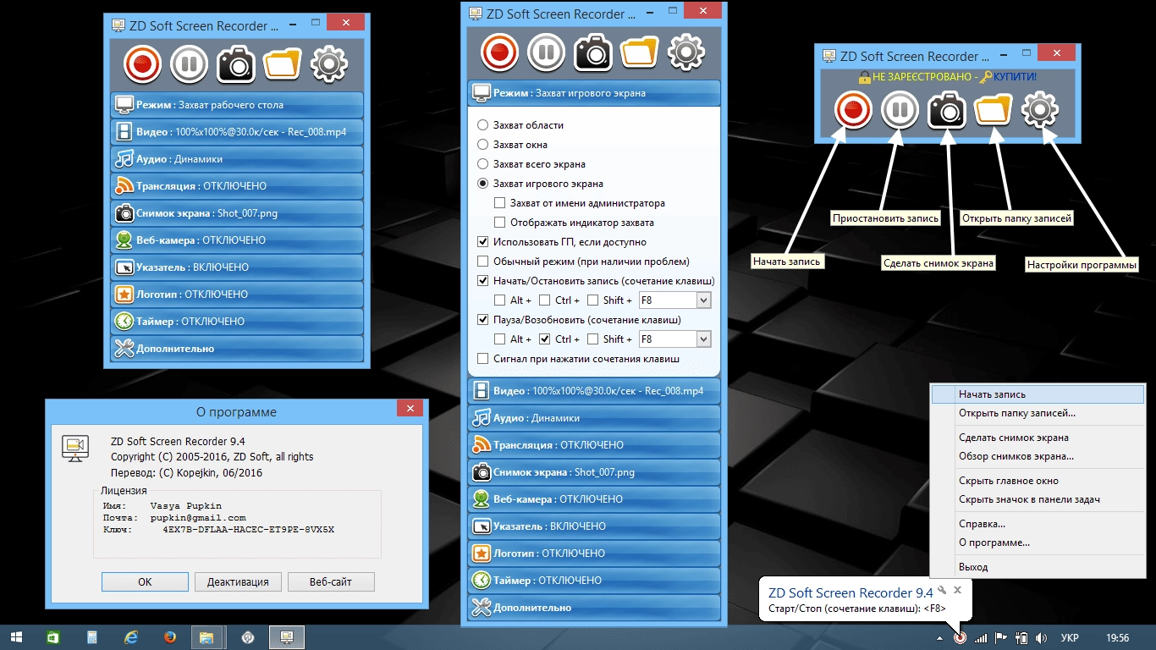Click the camera screenshot icon in the leftmost recorder window

pos(236,63)
